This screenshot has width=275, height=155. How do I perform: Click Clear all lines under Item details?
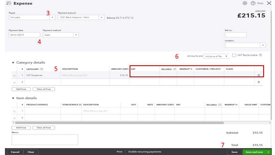[x=44, y=128]
